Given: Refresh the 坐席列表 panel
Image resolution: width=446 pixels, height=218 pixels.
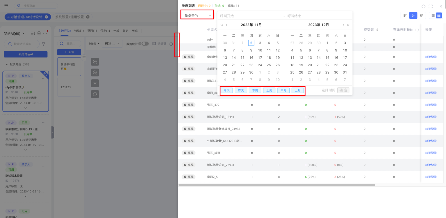Looking at the screenshot, I should pyautogui.click(x=424, y=7).
